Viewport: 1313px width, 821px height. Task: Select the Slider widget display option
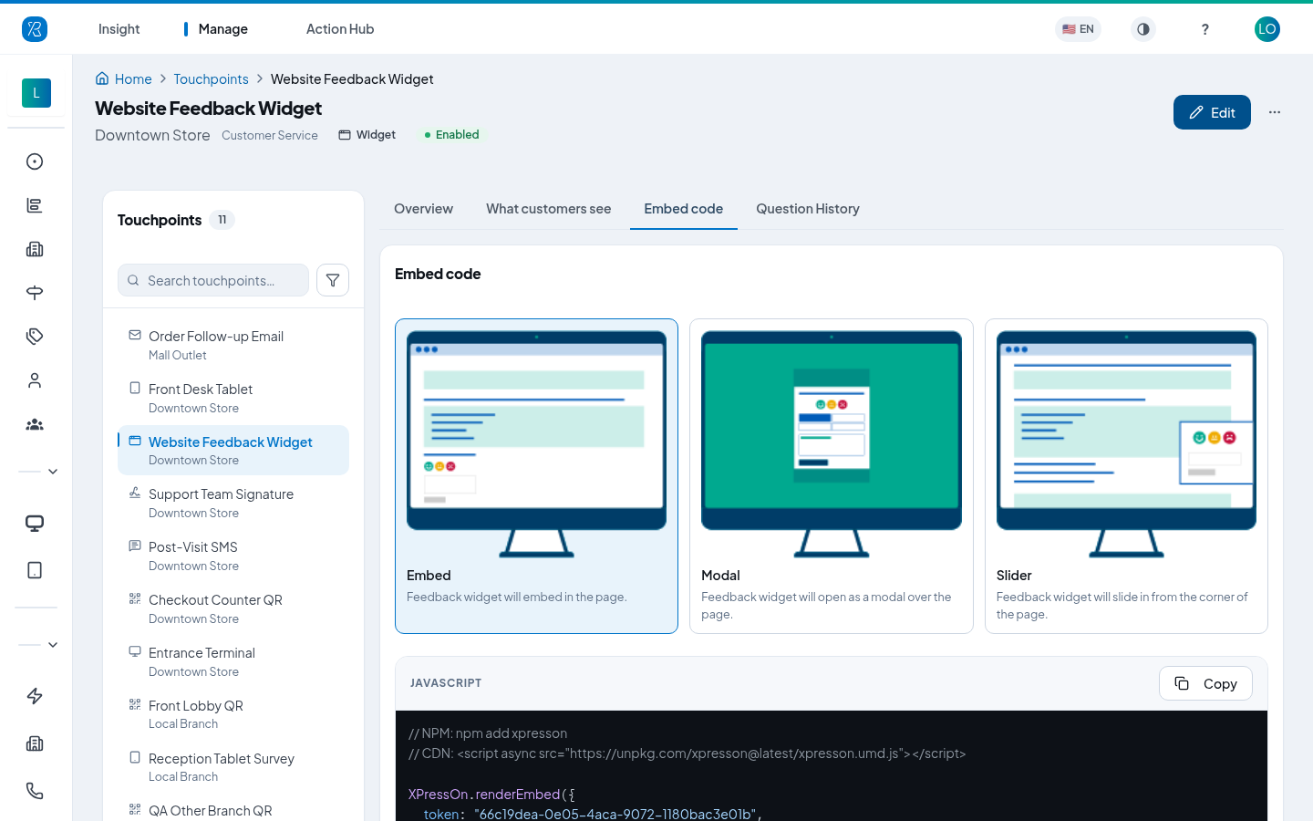(x=1126, y=476)
